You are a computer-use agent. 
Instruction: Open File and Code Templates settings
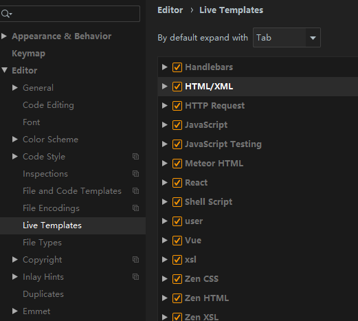pyautogui.click(x=72, y=191)
